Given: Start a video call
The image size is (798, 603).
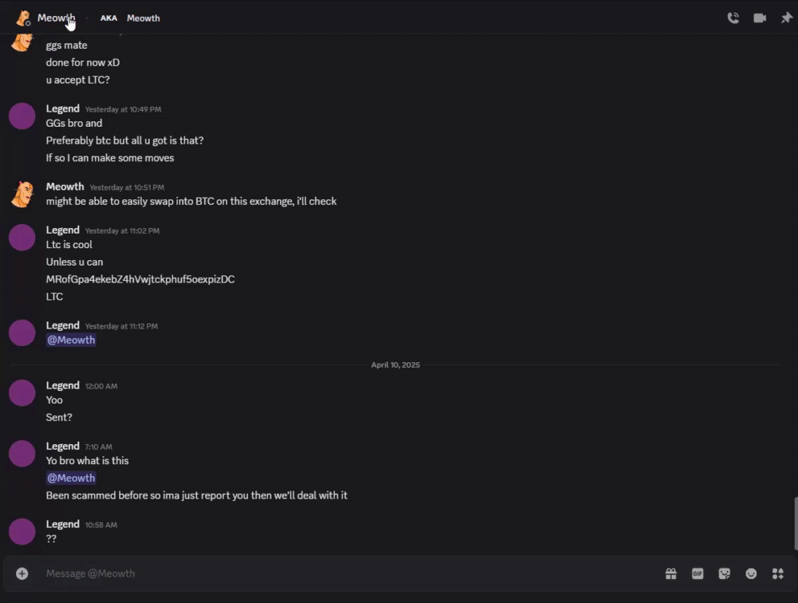Looking at the screenshot, I should [760, 18].
